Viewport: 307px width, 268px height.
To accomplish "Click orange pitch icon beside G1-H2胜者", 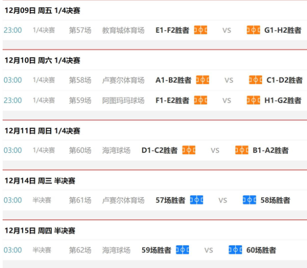I will 254,30.
